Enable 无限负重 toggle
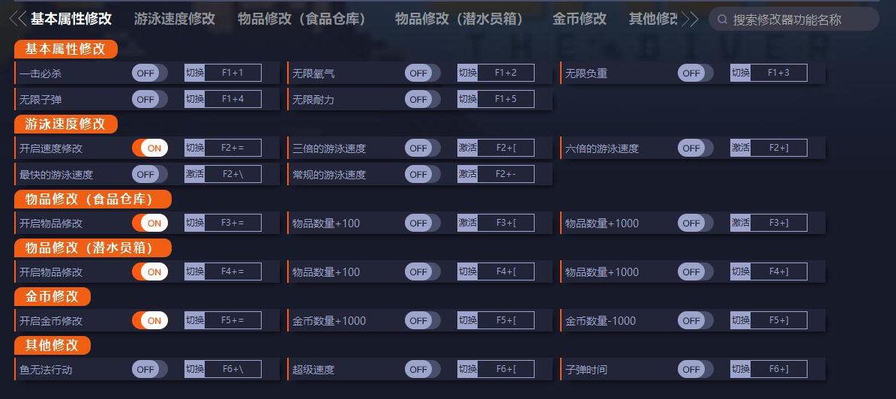The image size is (896, 399). point(696,73)
